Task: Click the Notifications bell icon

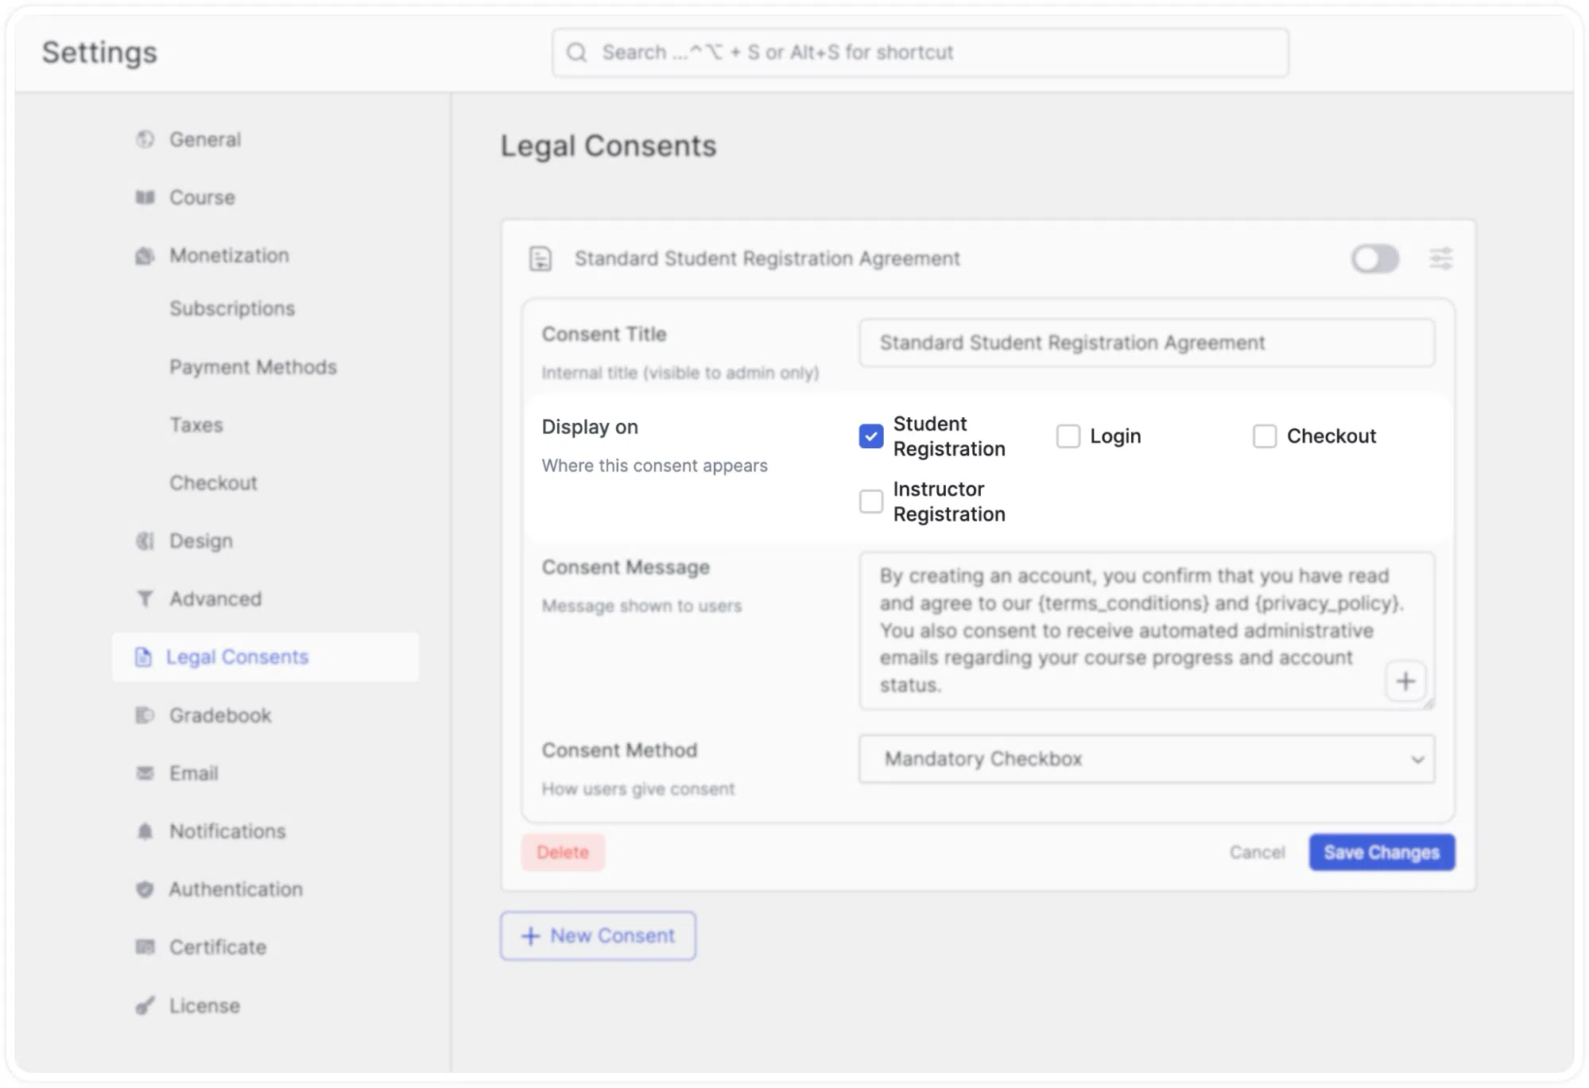Action: point(145,831)
